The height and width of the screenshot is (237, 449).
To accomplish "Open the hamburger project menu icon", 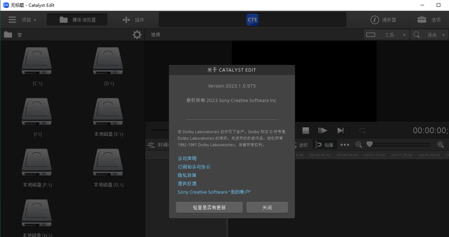I will point(12,20).
